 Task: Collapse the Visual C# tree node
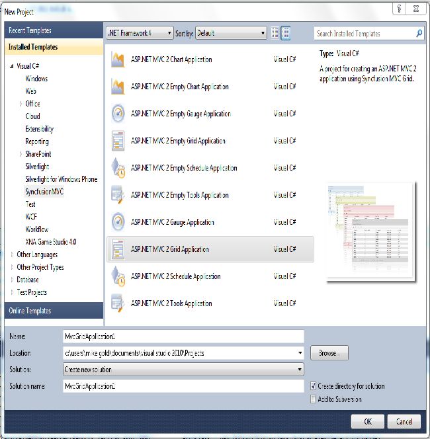pyautogui.click(x=12, y=66)
